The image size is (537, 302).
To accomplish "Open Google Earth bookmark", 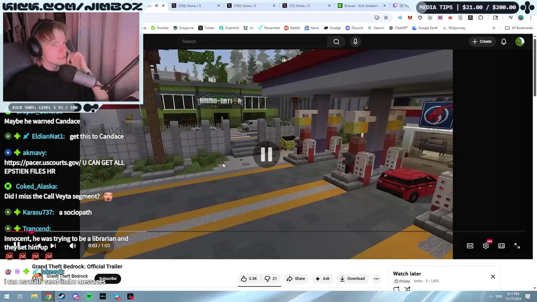I will tap(425, 28).
